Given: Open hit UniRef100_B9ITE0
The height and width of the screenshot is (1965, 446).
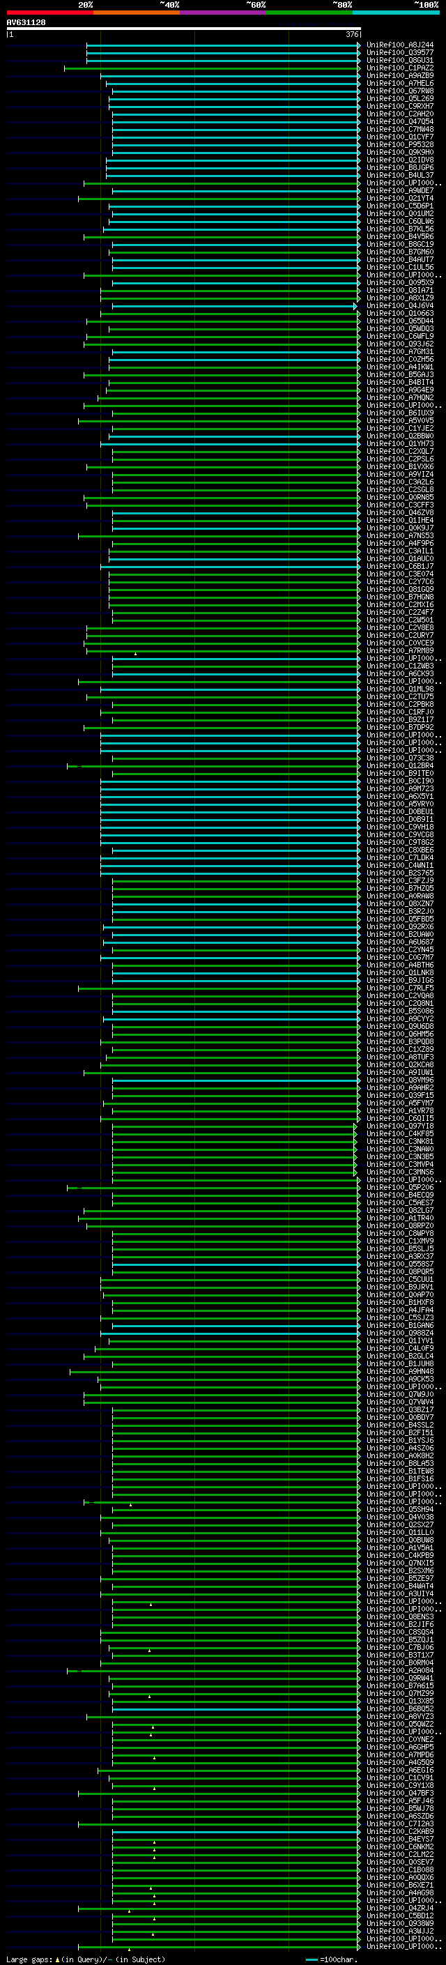Looking at the screenshot, I should [400, 774].
